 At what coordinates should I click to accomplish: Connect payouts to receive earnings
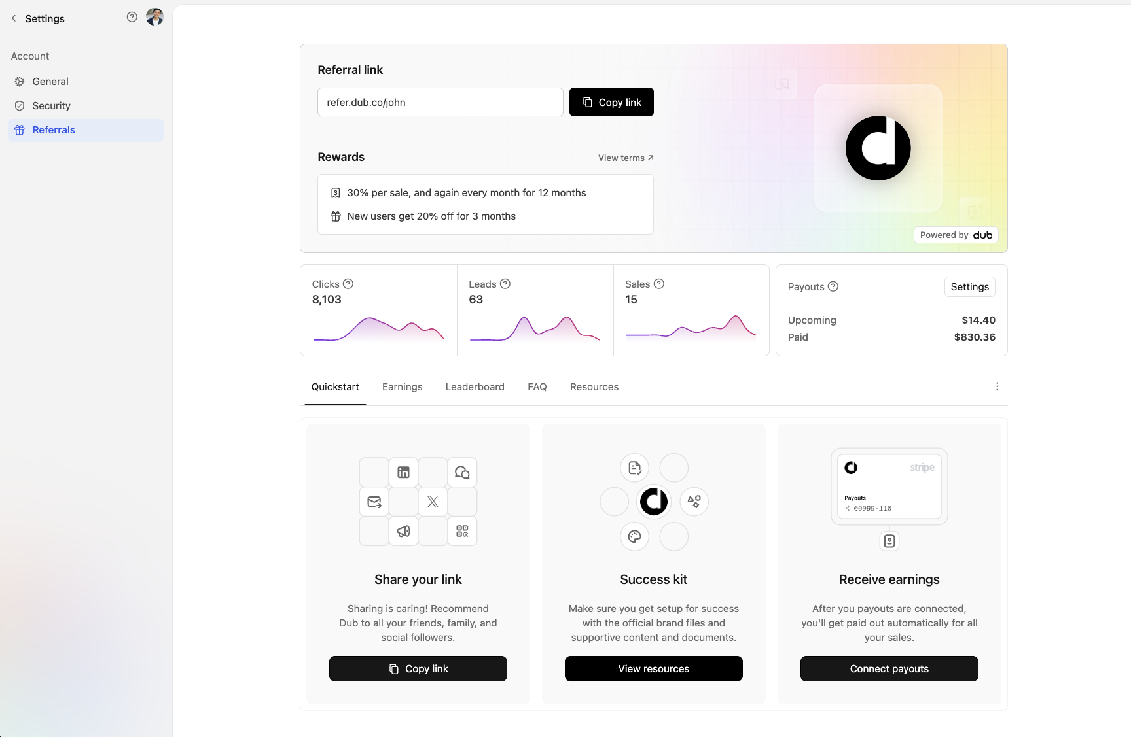pyautogui.click(x=889, y=668)
